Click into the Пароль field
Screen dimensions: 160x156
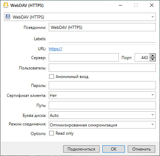click(102, 85)
